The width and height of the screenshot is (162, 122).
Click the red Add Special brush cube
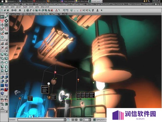pyautogui.click(x=6, y=89)
